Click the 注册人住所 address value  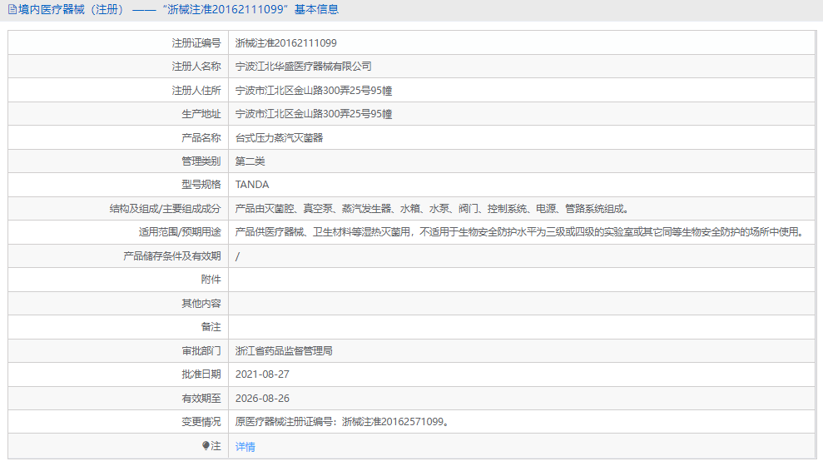tap(314, 91)
